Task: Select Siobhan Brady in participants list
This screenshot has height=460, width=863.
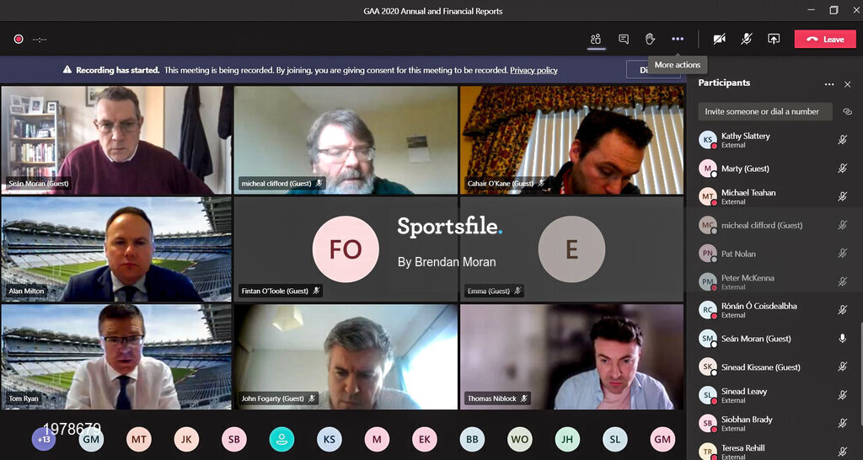Action: (775, 423)
